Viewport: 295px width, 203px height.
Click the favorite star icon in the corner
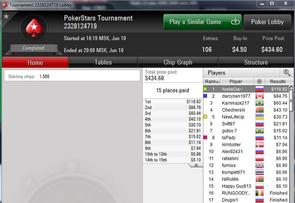(6, 16)
